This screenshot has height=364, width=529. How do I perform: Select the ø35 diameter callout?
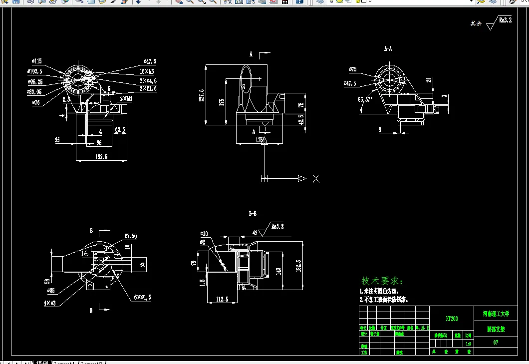click(51, 291)
